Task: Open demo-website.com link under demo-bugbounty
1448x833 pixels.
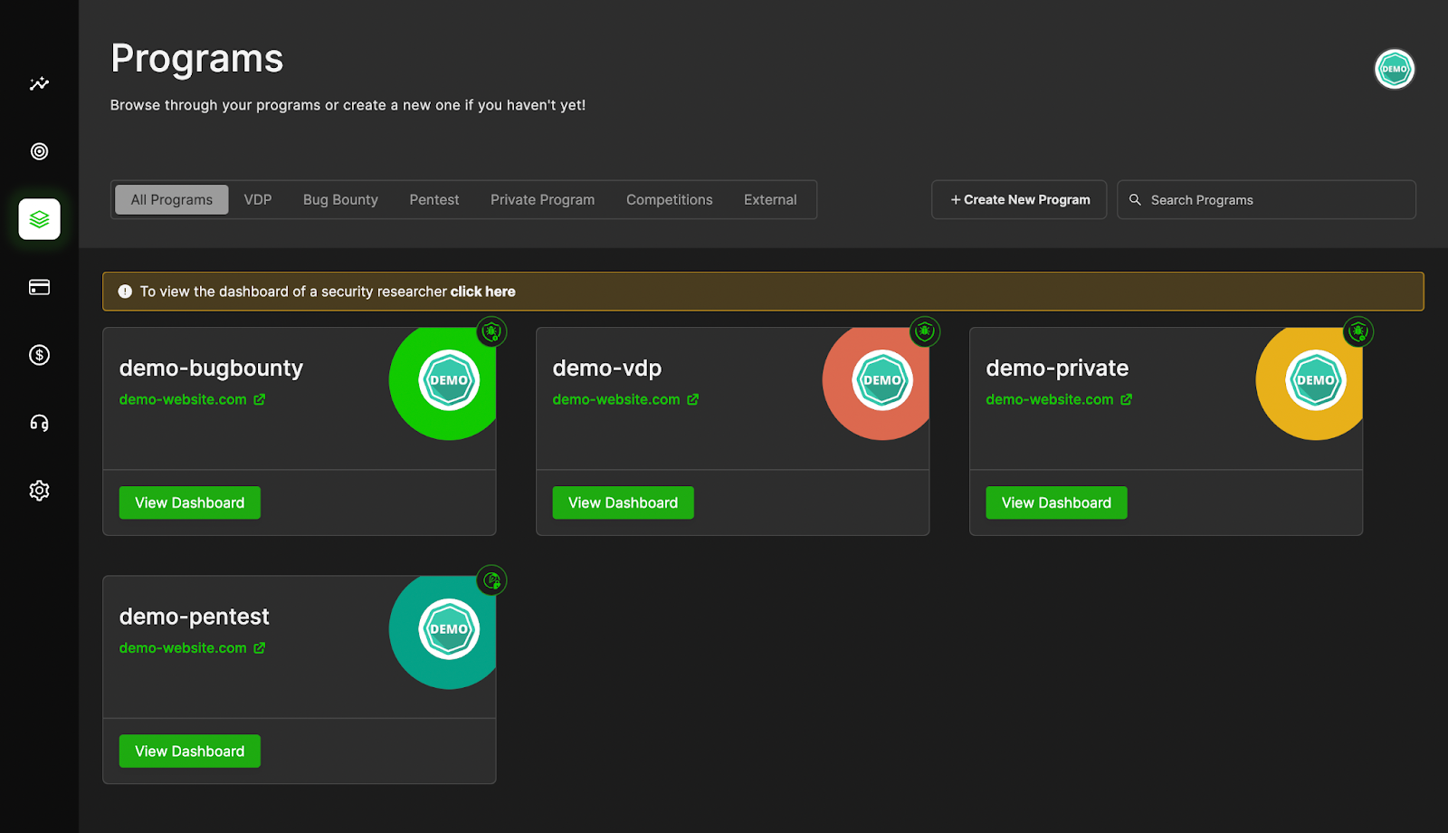Action: coord(183,399)
